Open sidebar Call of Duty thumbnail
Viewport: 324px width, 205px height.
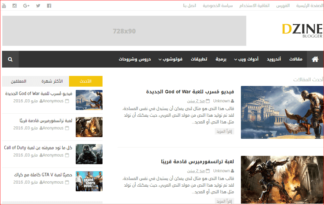89,154
